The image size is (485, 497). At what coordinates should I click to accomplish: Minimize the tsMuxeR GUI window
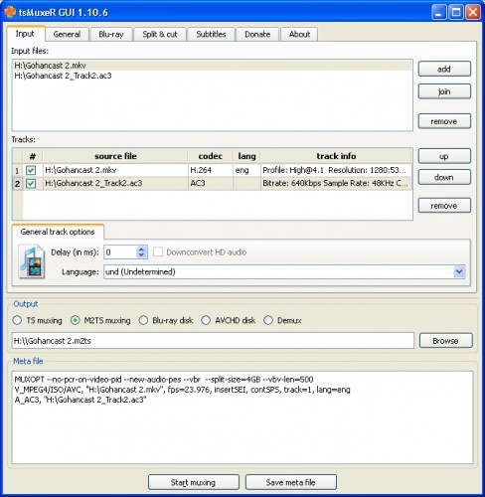439,13
